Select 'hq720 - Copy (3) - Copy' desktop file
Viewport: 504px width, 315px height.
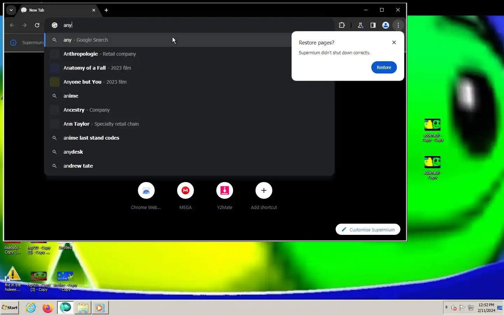(x=38, y=281)
